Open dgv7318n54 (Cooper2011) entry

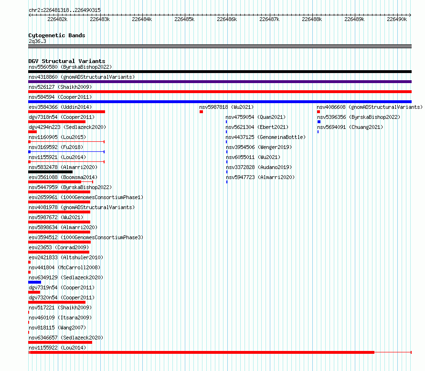pos(62,117)
